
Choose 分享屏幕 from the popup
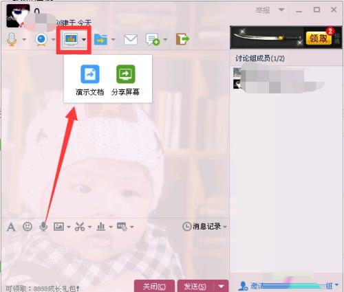point(125,80)
